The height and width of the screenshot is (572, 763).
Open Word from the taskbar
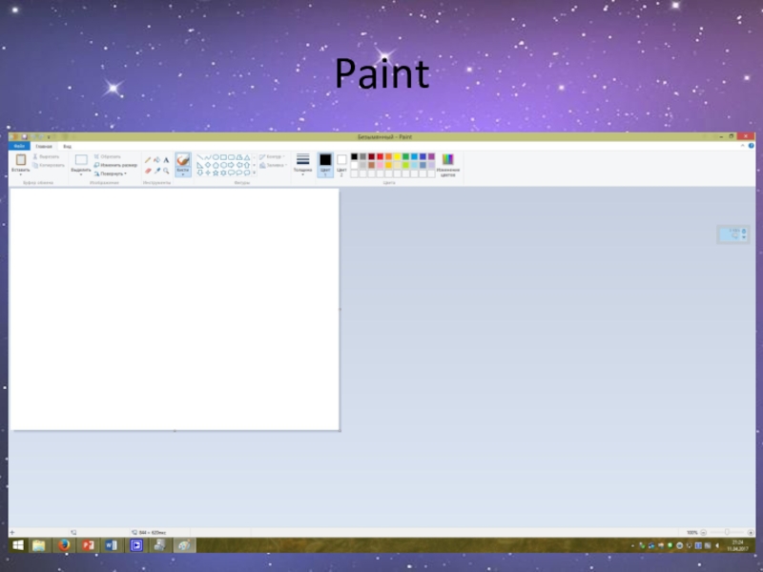[112, 545]
